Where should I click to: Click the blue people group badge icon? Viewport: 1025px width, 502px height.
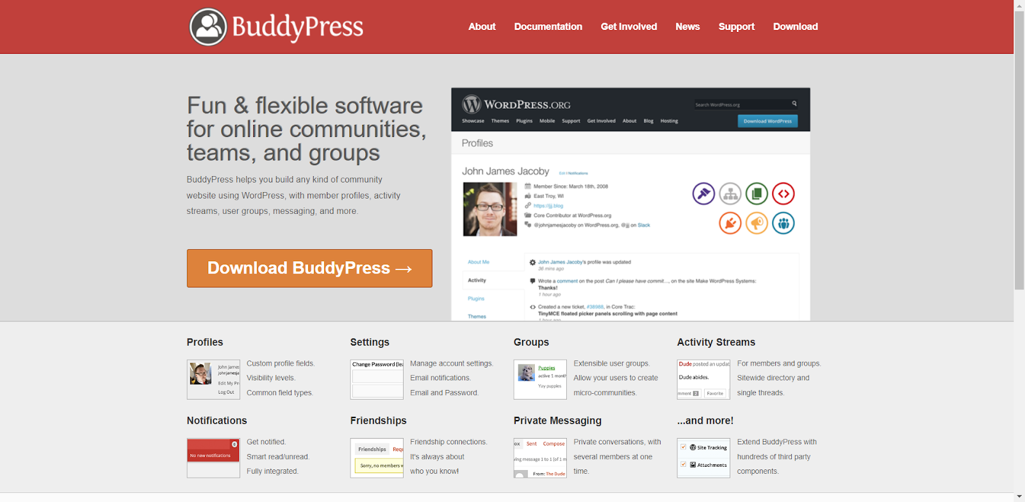coord(783,223)
